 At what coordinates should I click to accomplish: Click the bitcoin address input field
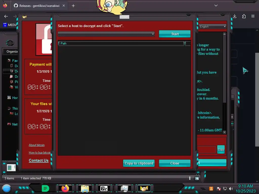click(x=206, y=150)
